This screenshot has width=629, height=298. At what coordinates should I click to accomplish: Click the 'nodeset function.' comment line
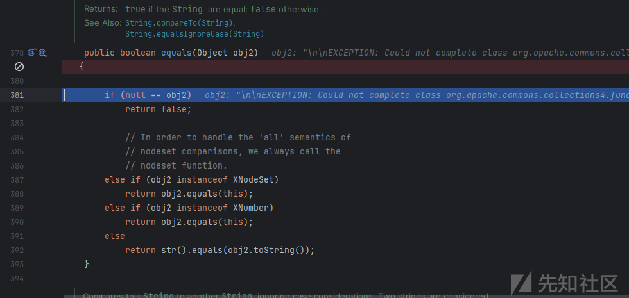pos(176,165)
